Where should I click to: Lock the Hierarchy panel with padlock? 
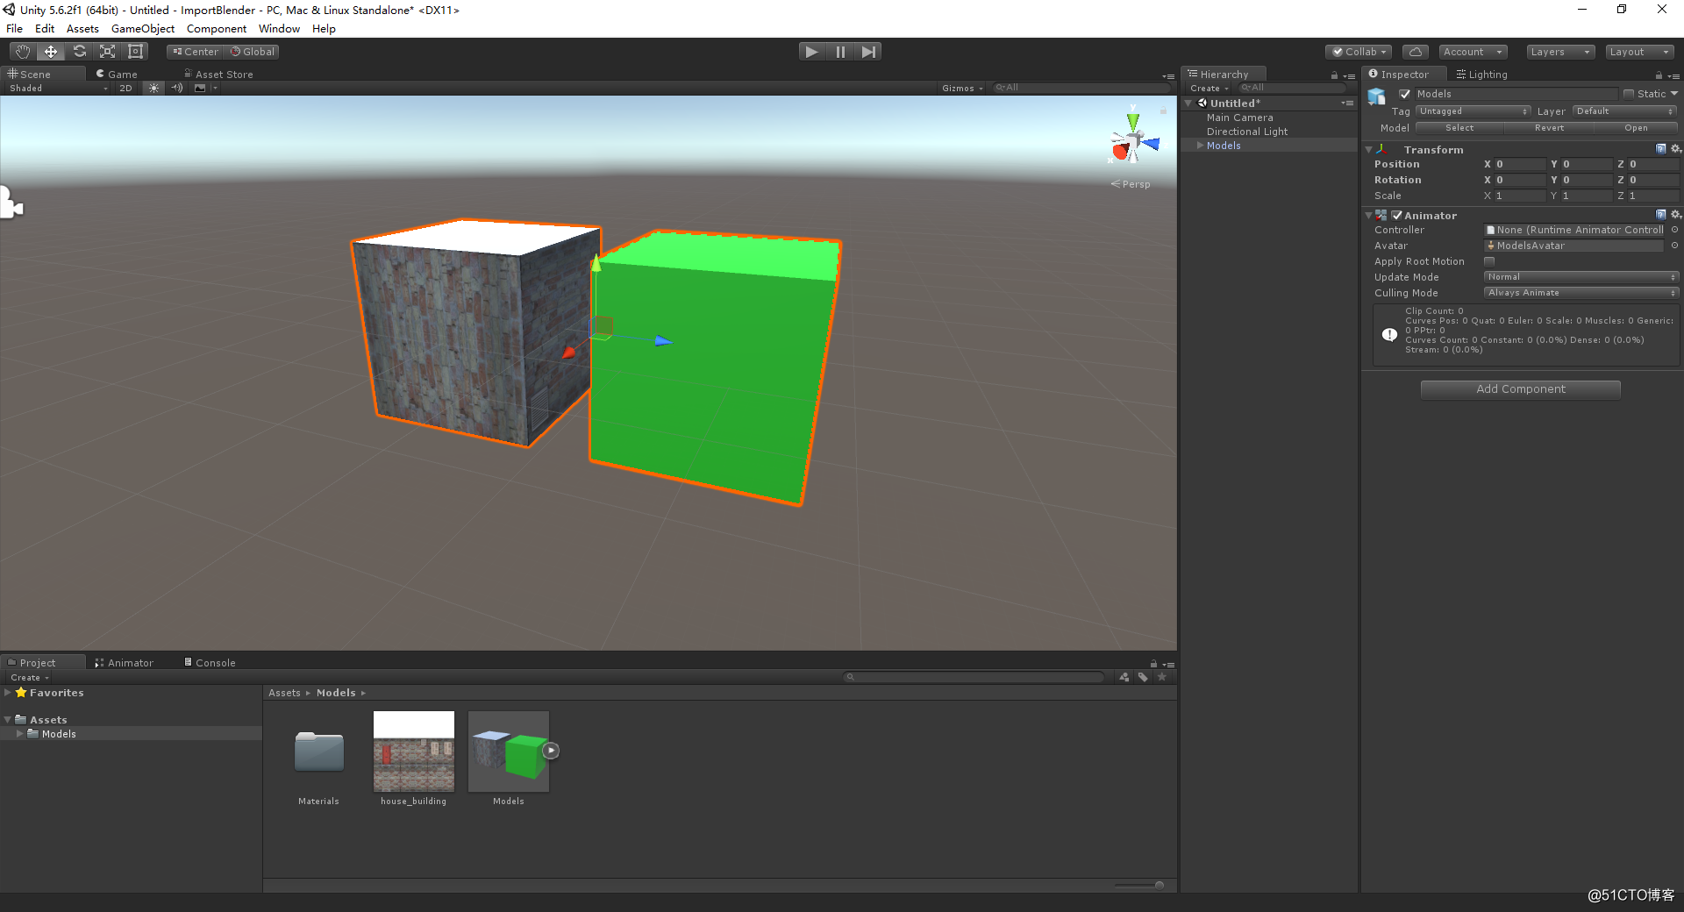(x=1334, y=75)
